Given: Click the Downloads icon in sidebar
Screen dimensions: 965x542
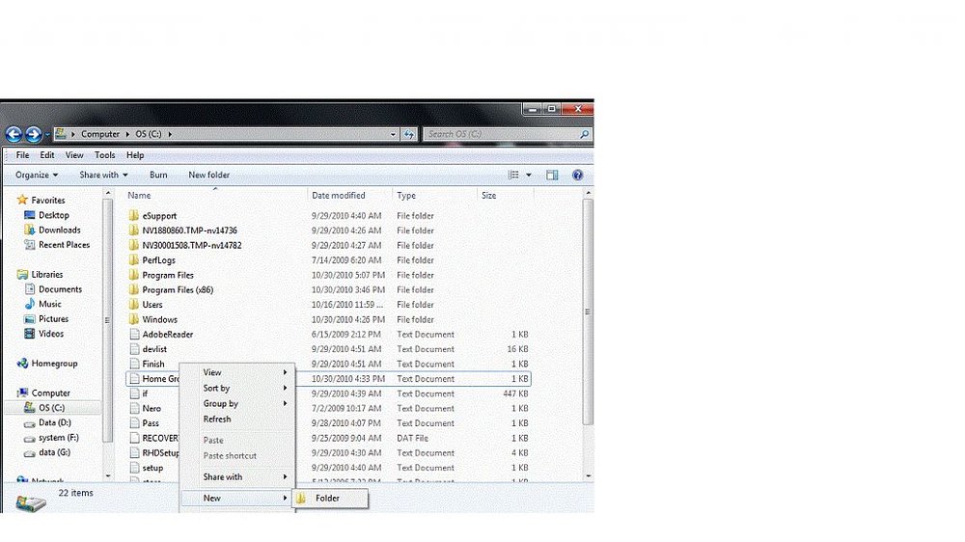Looking at the screenshot, I should (29, 230).
